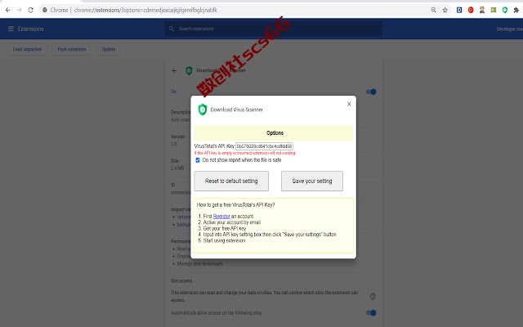Go back in browser history
The image size is (523, 327).
pyautogui.click(x=8, y=10)
